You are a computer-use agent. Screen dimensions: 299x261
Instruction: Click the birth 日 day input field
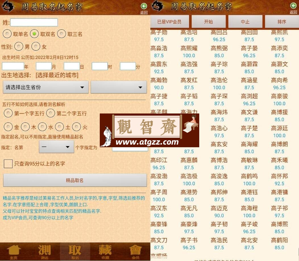[x=72, y=66]
